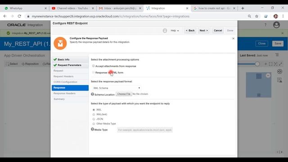Reload the page with refresh icon

click(x=19, y=16)
